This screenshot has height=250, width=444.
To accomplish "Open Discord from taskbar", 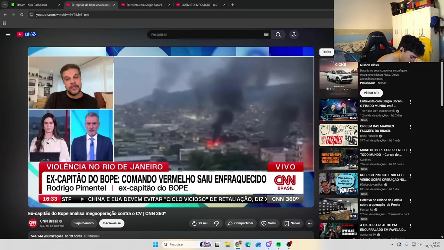I will point(268,244).
